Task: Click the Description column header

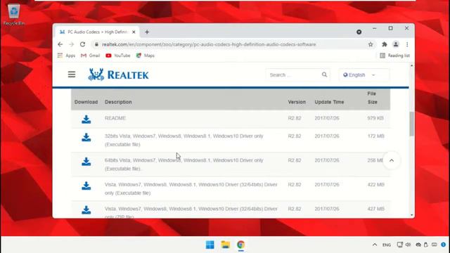Action: 118,102
